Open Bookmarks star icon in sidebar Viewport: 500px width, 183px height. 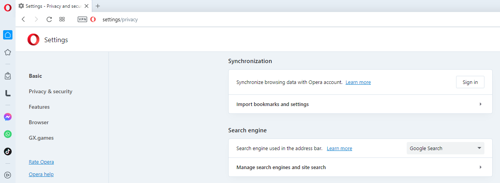click(x=8, y=52)
